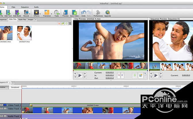This screenshot has height=119, width=193.
Task: Open the Sequence ribbon tab
Action: 25,7
